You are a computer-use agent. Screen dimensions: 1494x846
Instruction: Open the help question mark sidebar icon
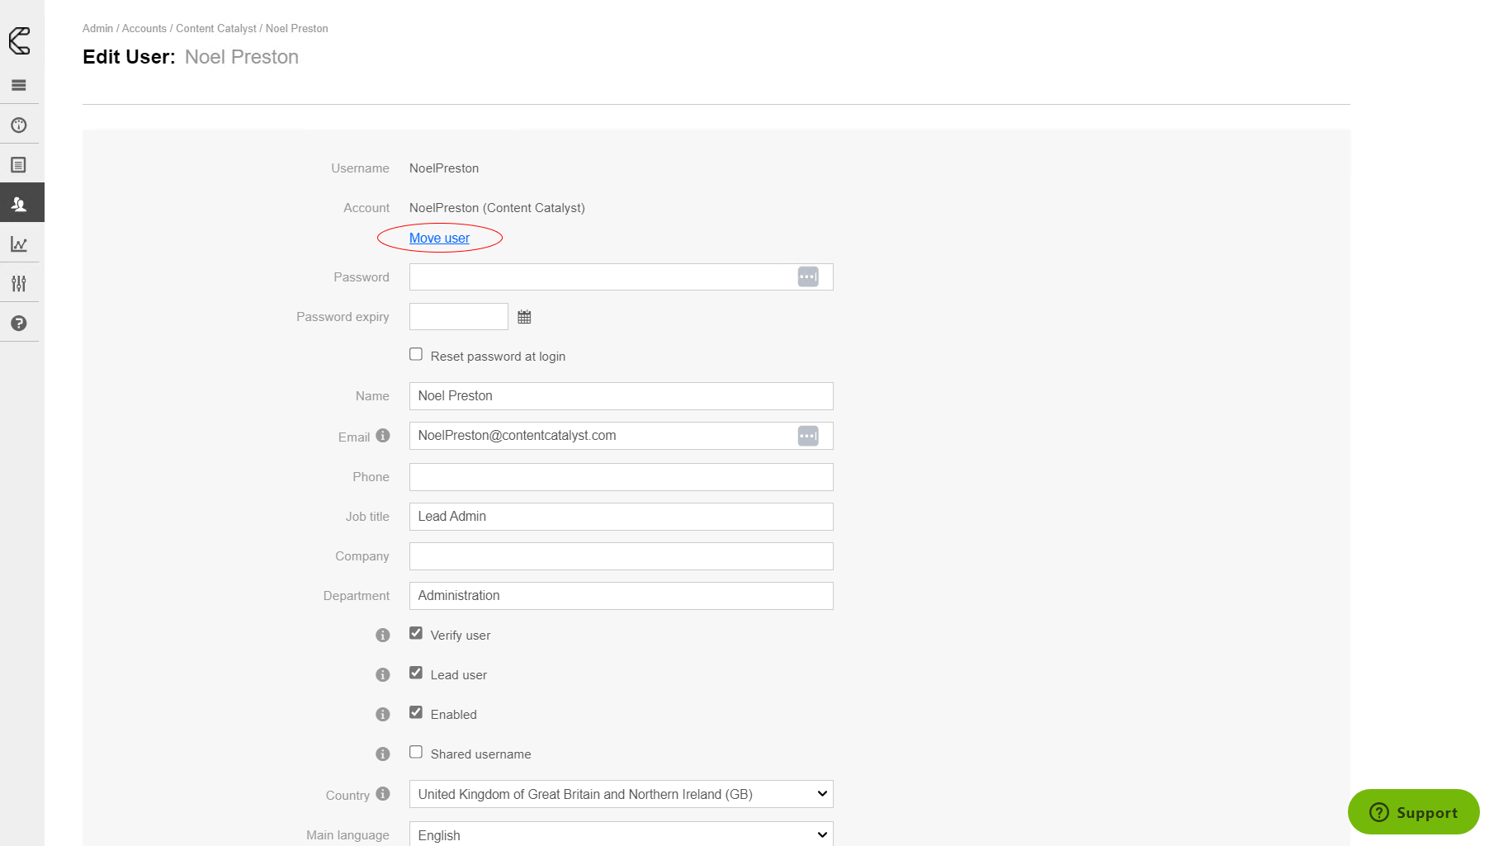[19, 324]
